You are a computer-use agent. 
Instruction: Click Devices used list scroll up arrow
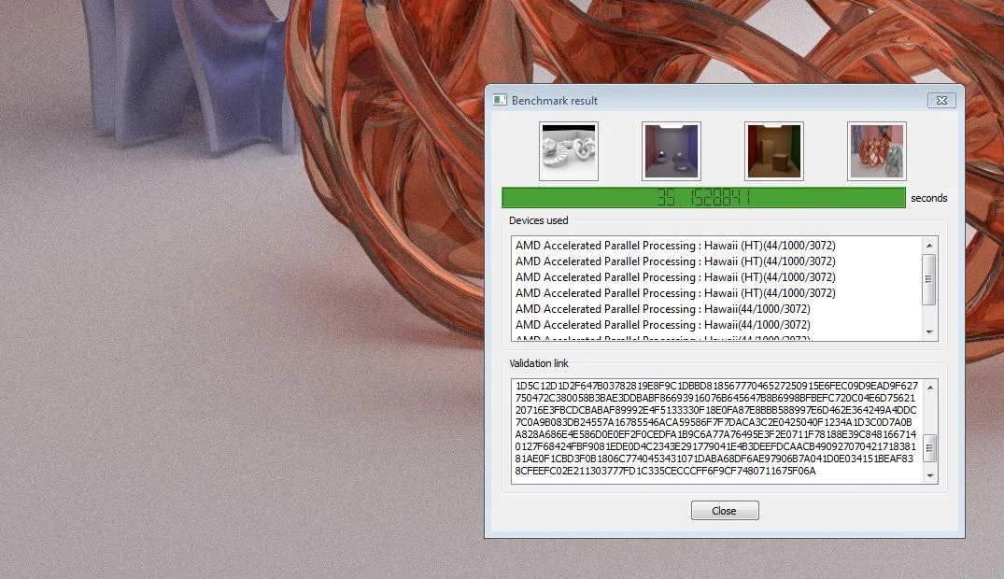click(x=929, y=246)
